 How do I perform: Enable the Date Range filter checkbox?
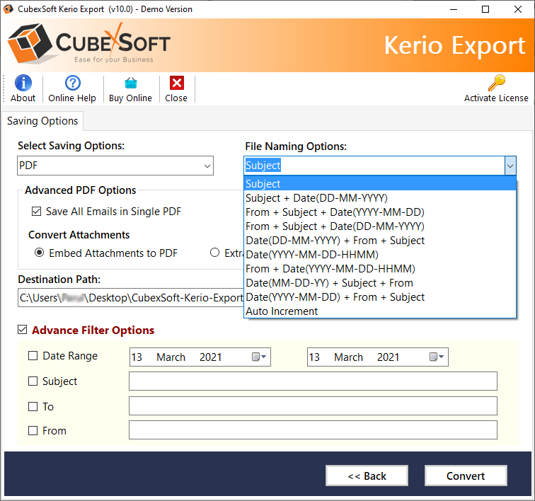click(33, 356)
